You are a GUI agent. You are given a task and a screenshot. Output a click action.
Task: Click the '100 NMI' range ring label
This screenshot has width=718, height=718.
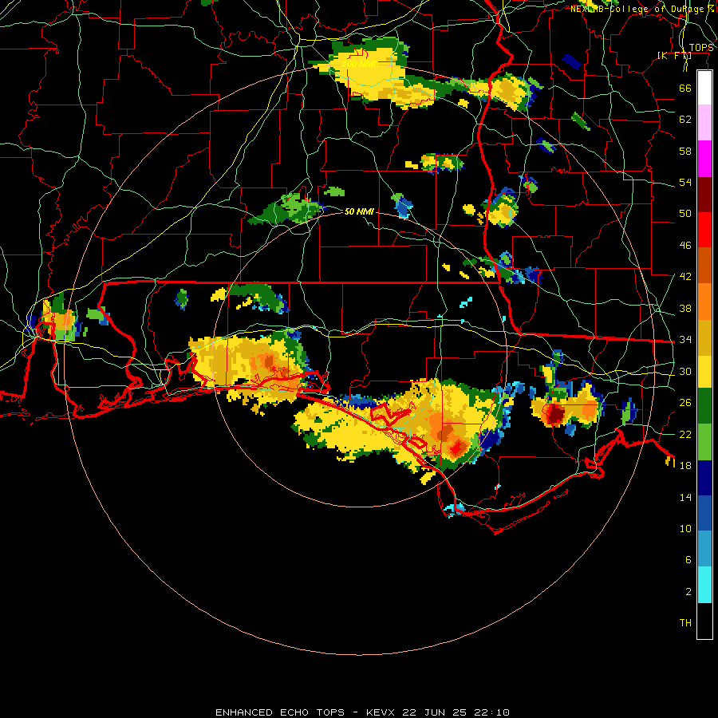click(360, 64)
